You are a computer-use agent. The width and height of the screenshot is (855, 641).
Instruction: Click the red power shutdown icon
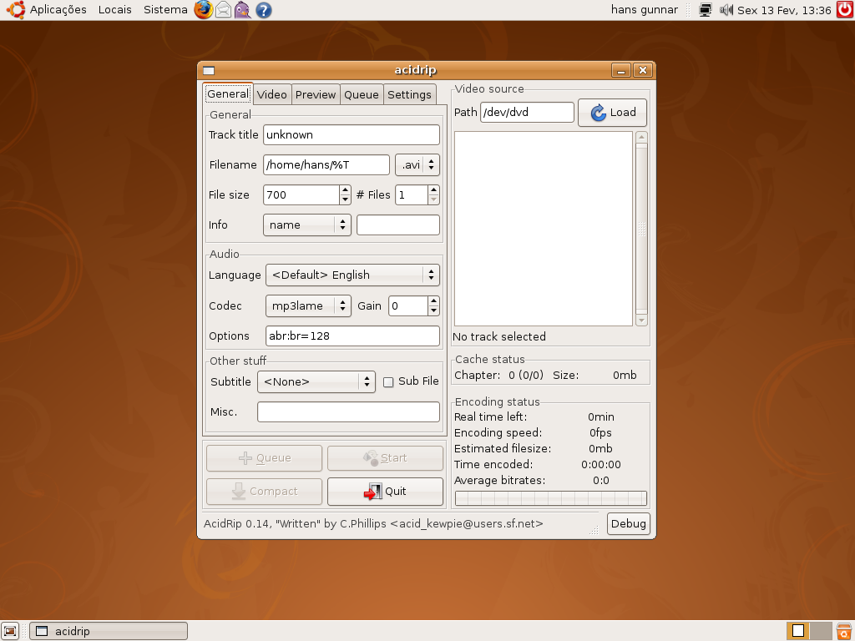click(x=845, y=9)
